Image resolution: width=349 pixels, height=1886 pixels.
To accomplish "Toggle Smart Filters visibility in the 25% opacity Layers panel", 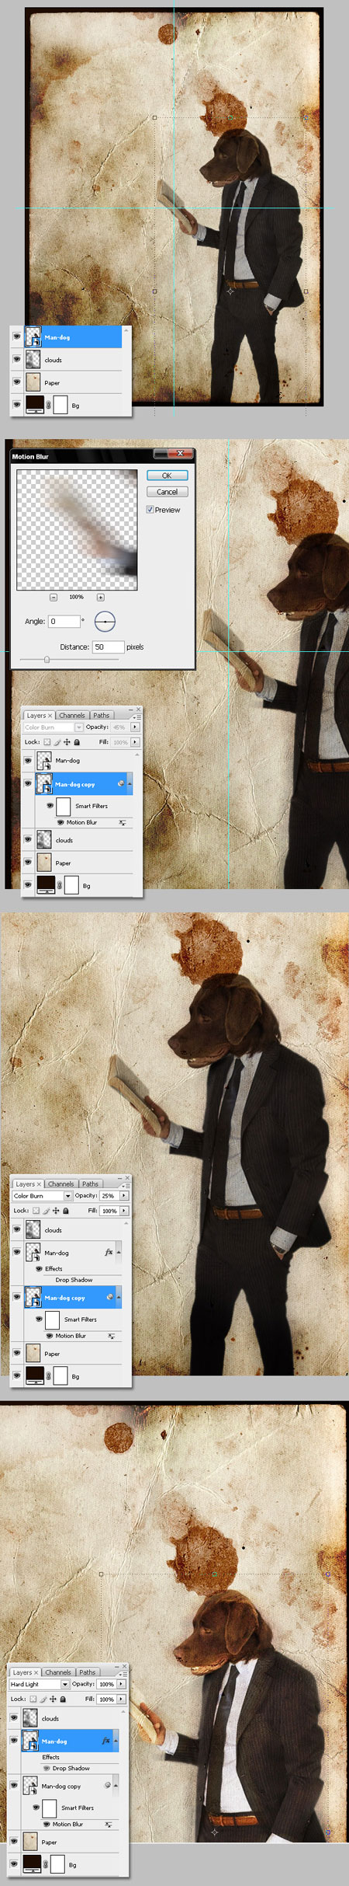I will (39, 1319).
